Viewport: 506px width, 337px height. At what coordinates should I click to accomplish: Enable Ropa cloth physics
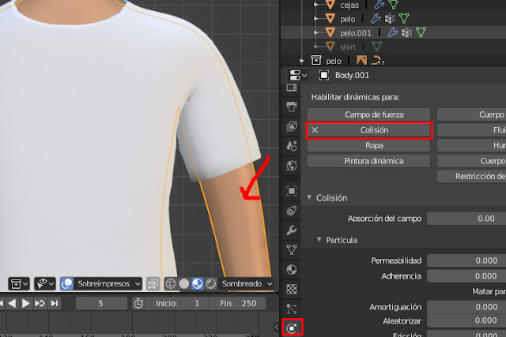coord(368,146)
